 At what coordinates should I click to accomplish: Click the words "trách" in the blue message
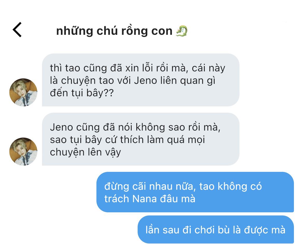tap(117, 199)
